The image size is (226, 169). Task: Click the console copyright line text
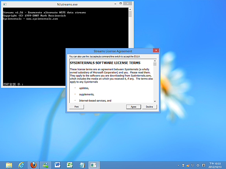(x=34, y=15)
